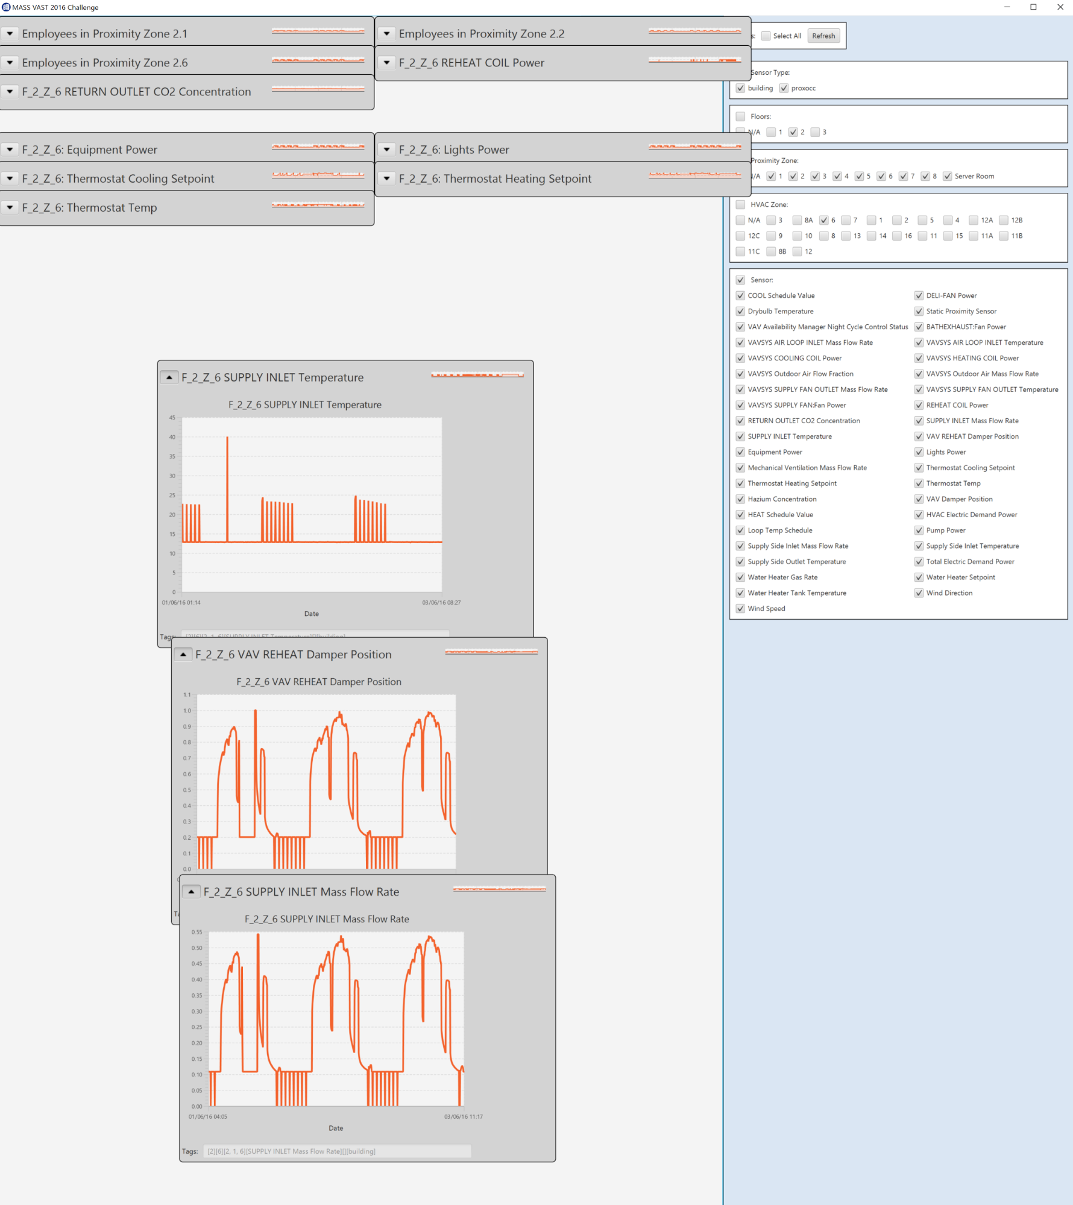
Task: Check HVAC zone 12A checkbox
Action: 973,220
